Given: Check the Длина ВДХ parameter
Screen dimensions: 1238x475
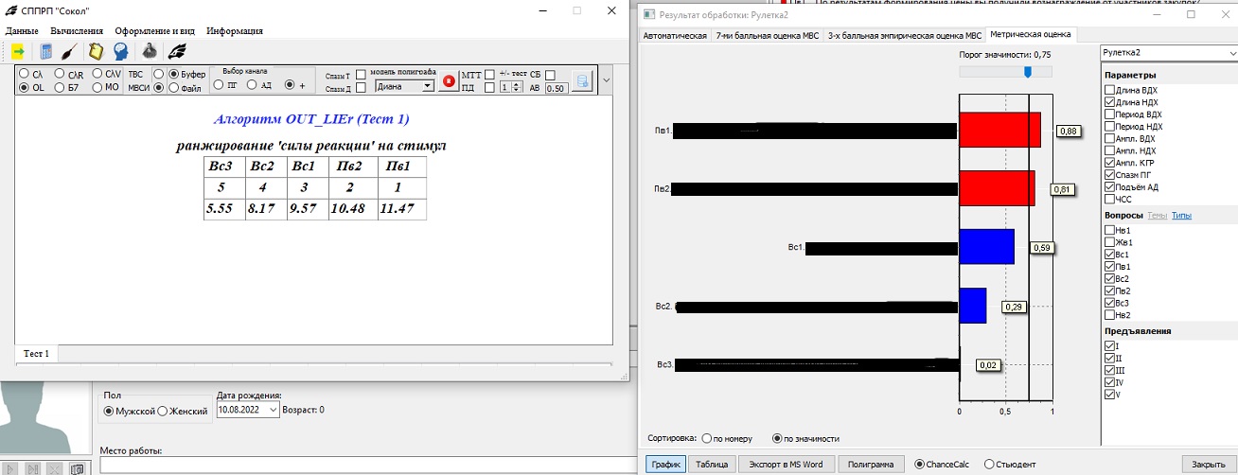Looking at the screenshot, I should tap(1109, 90).
